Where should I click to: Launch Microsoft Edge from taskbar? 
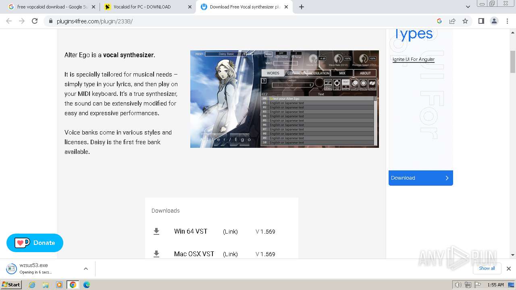(87, 285)
